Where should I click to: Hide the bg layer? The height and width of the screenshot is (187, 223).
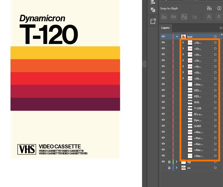(x=163, y=161)
